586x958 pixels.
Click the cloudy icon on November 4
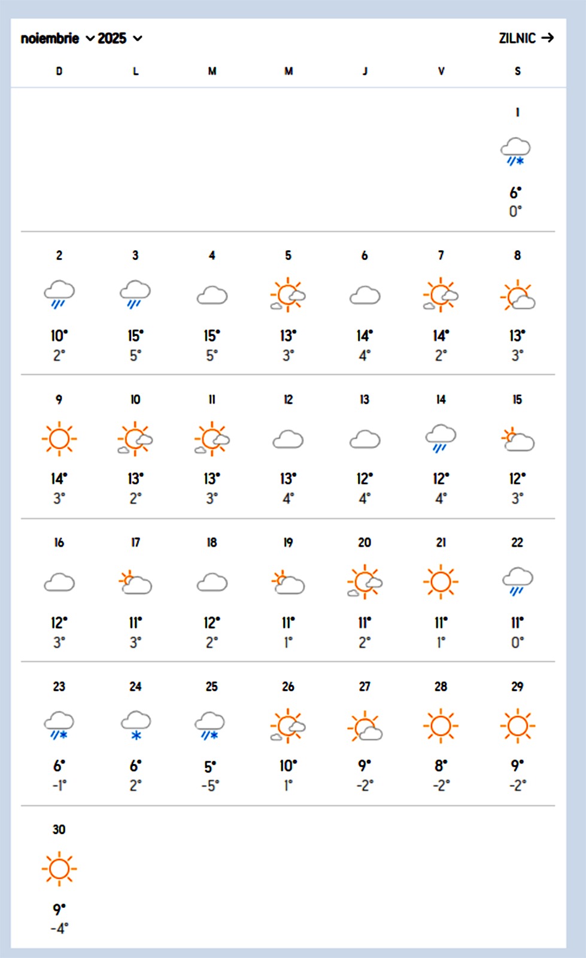click(212, 295)
